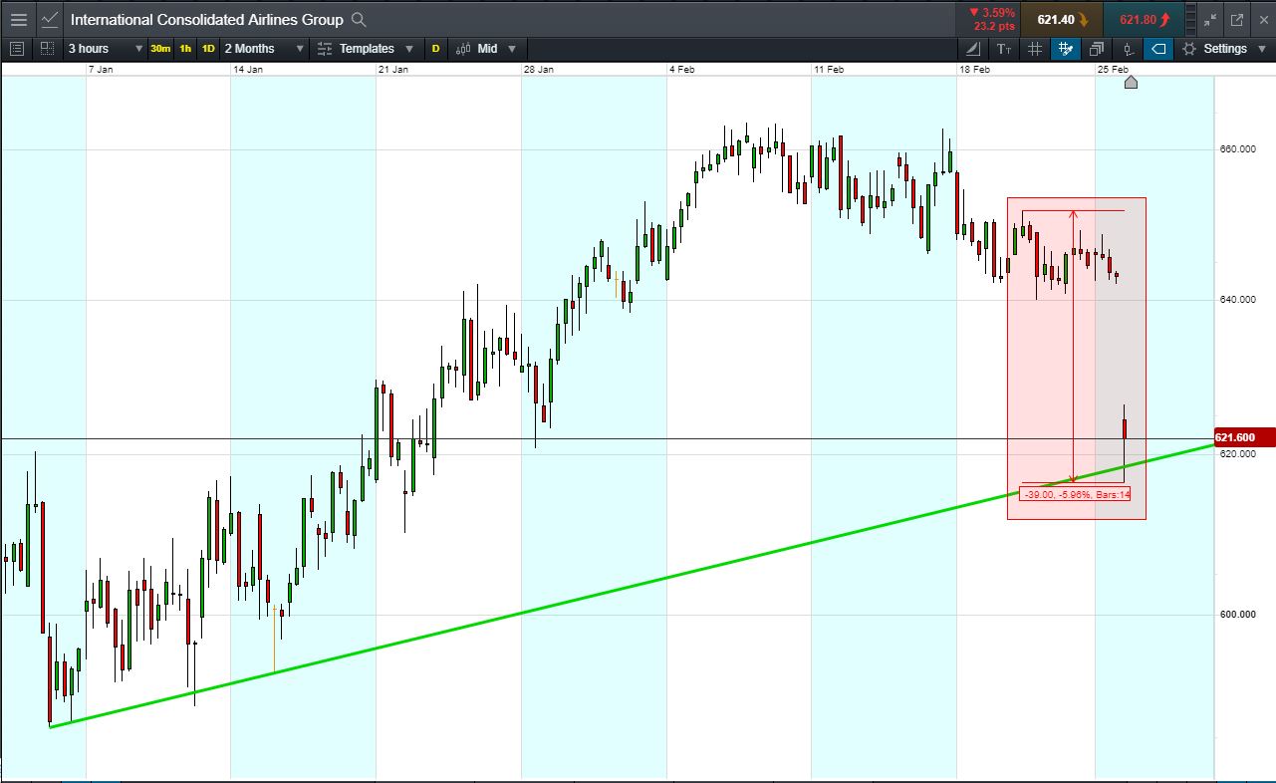
Task: Click the 11 Feb date label
Action: click(x=829, y=70)
